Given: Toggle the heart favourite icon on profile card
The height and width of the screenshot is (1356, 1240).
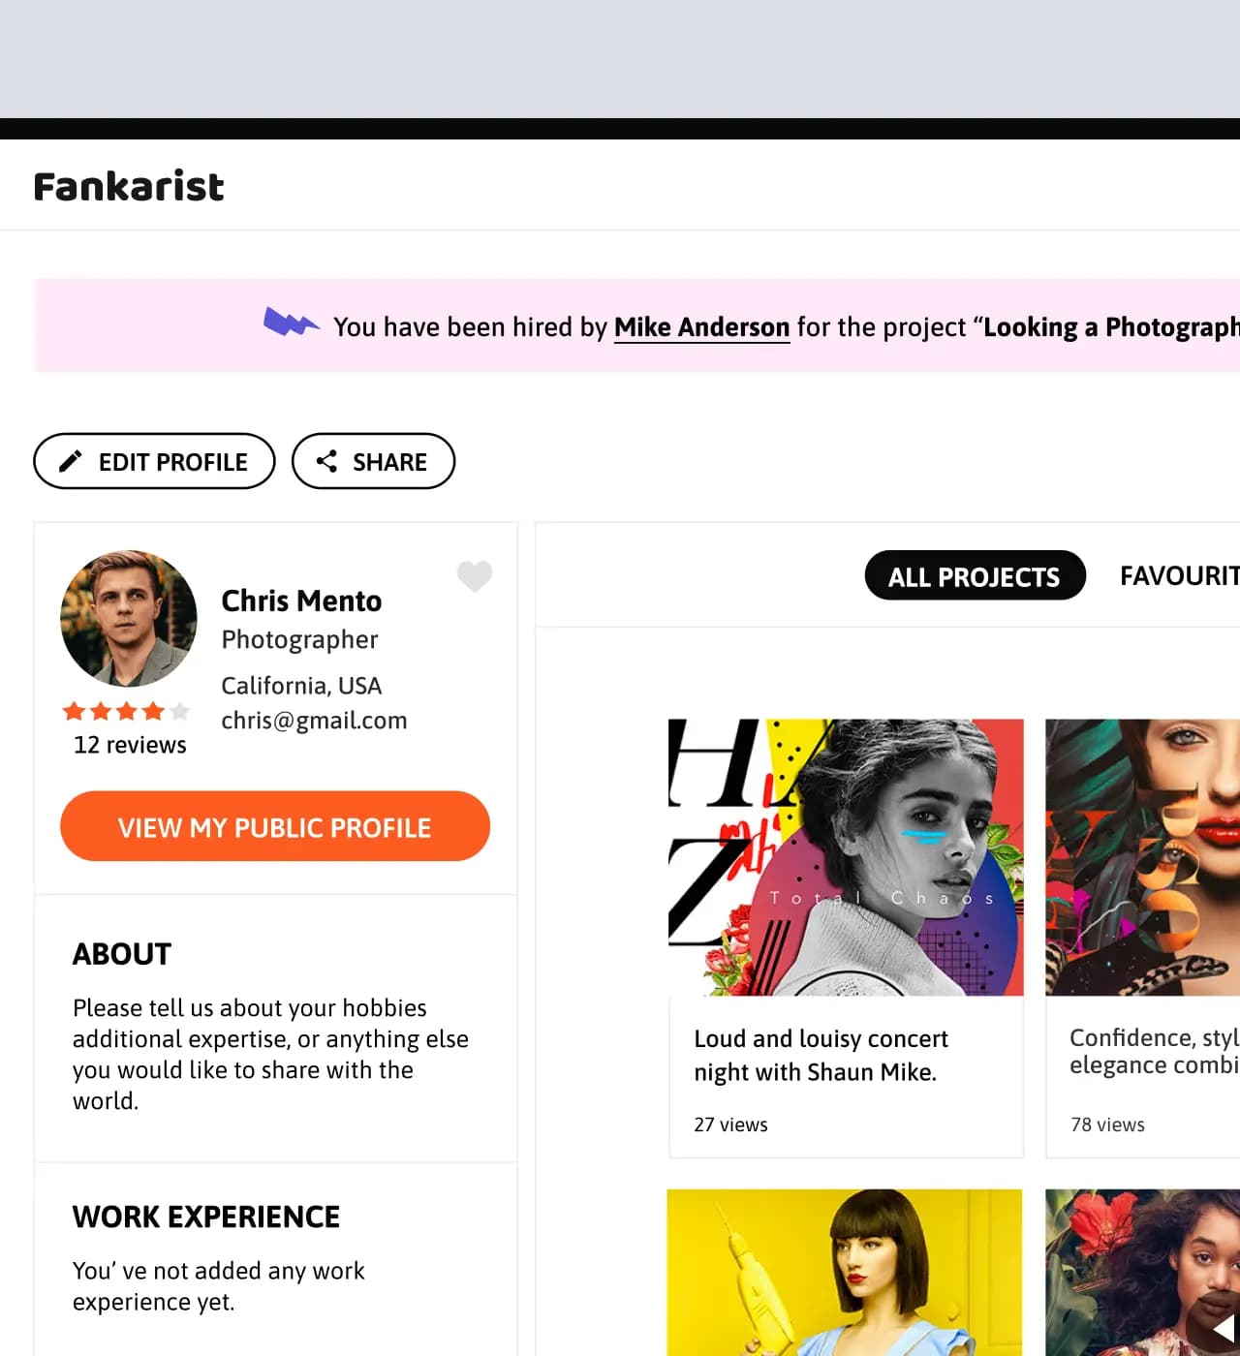Looking at the screenshot, I should [x=475, y=575].
